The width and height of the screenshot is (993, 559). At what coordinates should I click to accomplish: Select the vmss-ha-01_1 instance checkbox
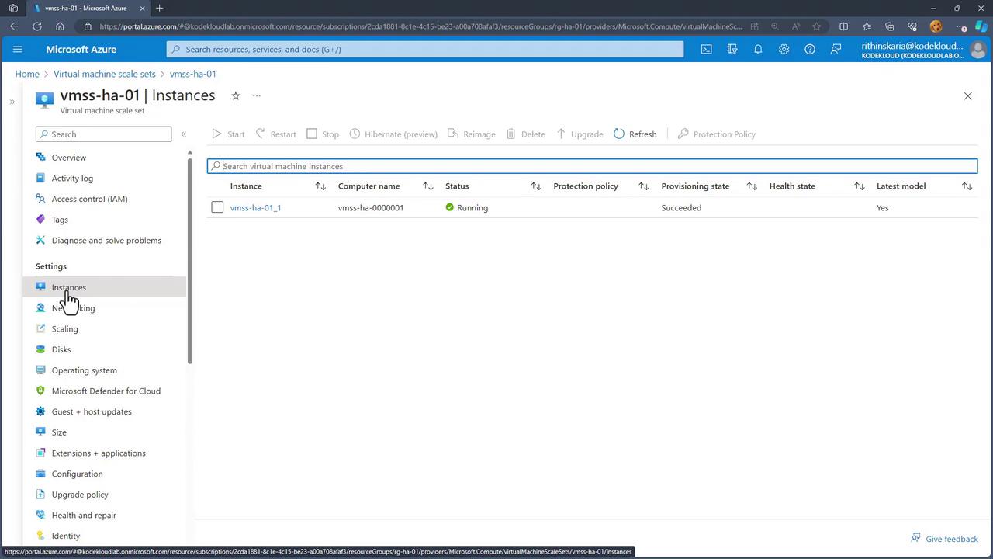217,207
